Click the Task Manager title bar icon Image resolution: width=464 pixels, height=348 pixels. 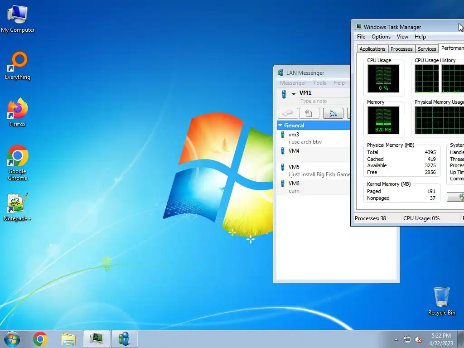point(358,27)
